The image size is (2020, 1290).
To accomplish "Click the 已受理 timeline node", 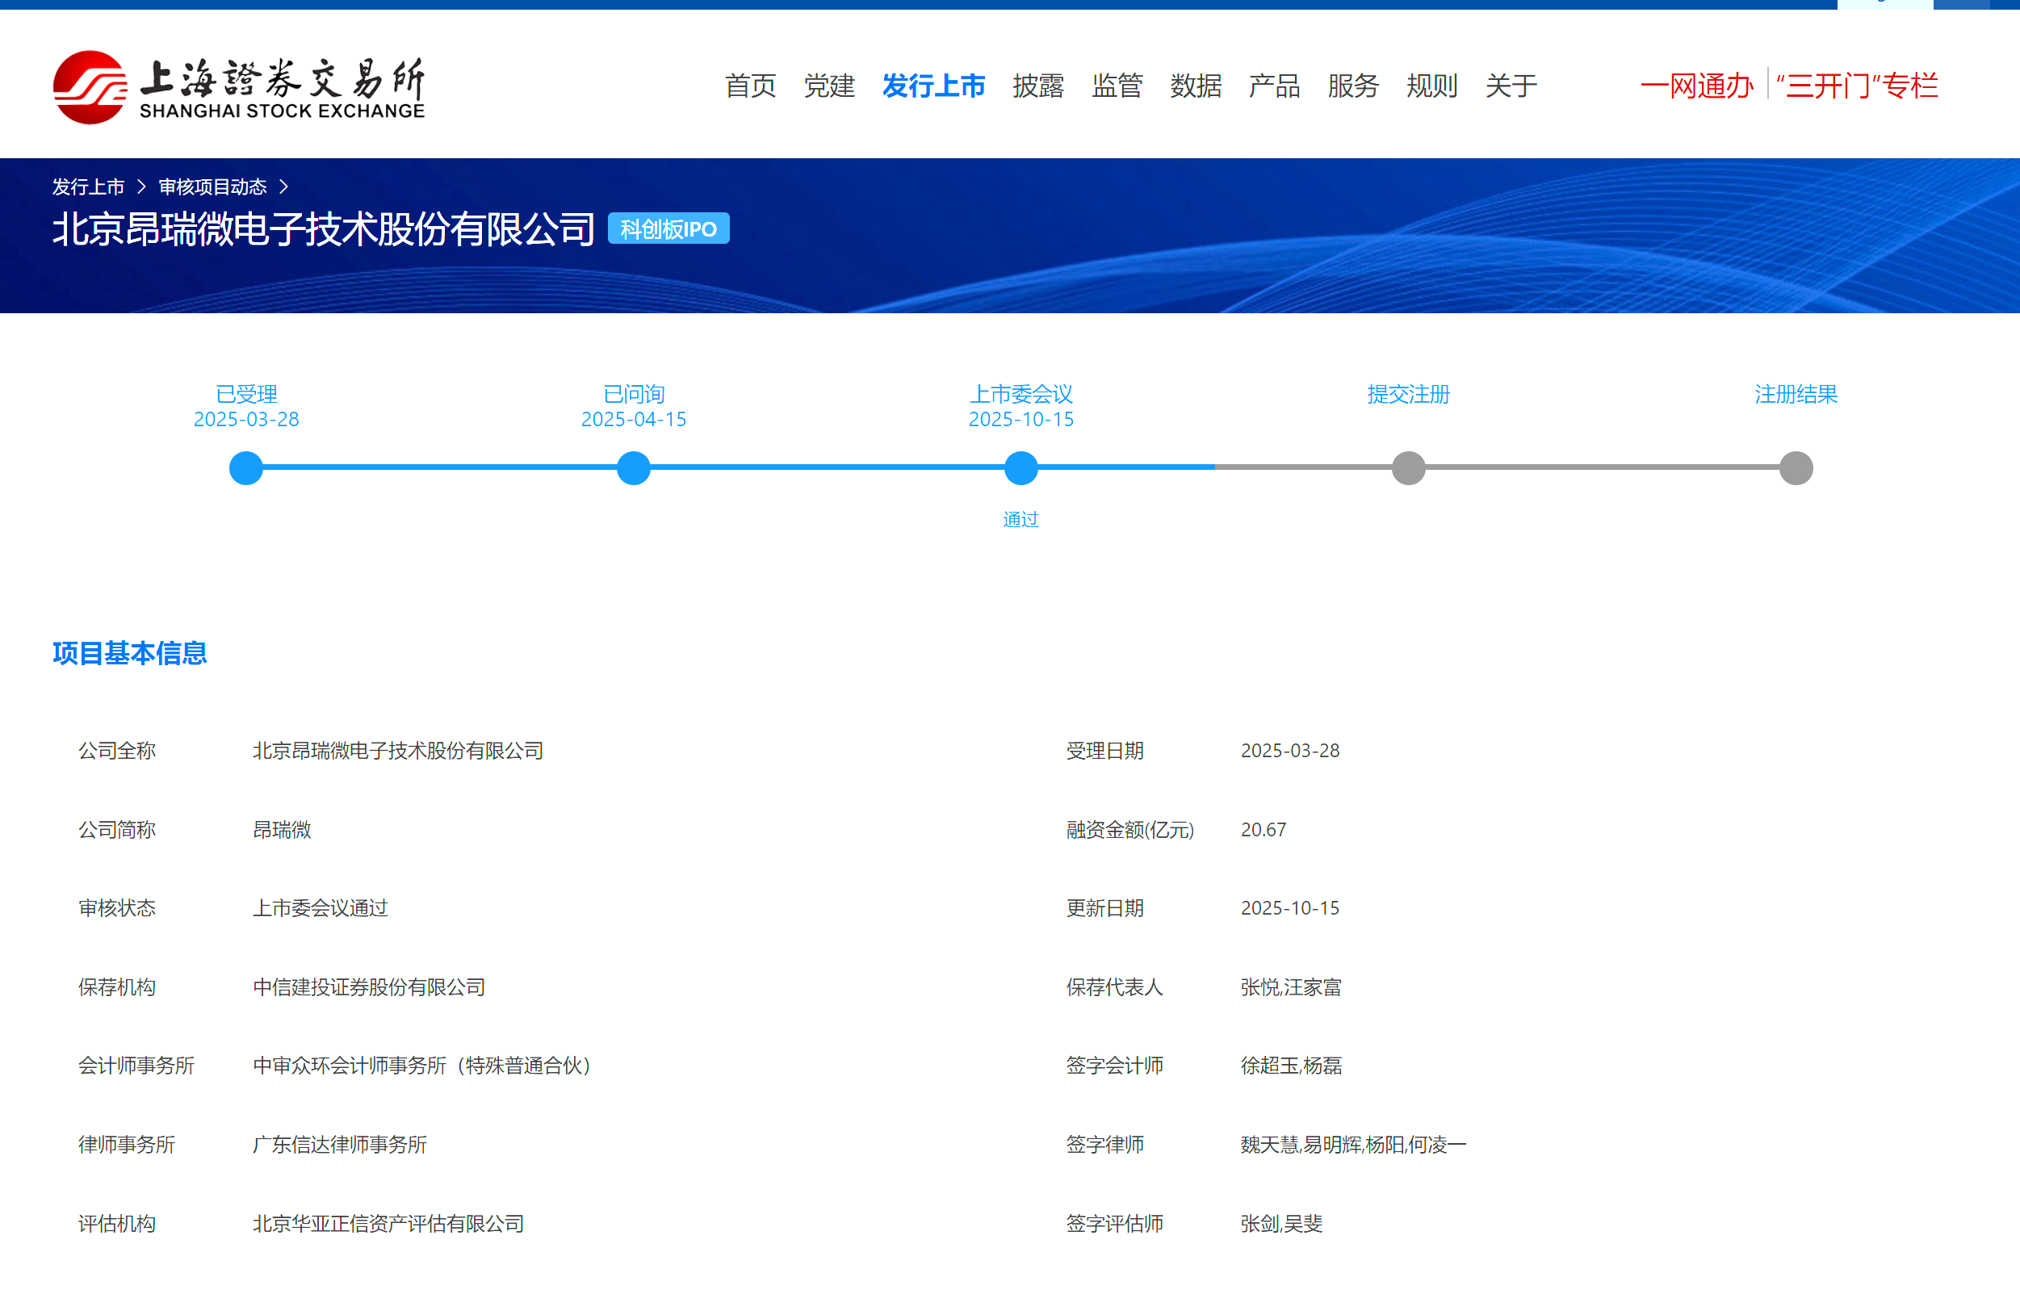I will click(245, 468).
